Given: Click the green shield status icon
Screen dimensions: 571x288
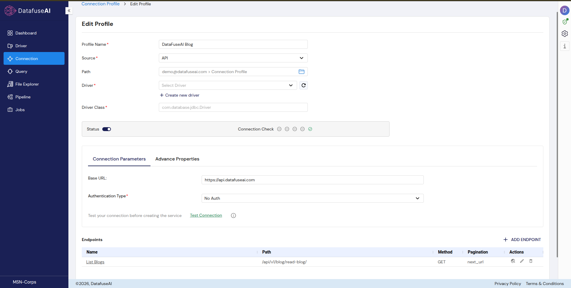Looking at the screenshot, I should point(565,22).
